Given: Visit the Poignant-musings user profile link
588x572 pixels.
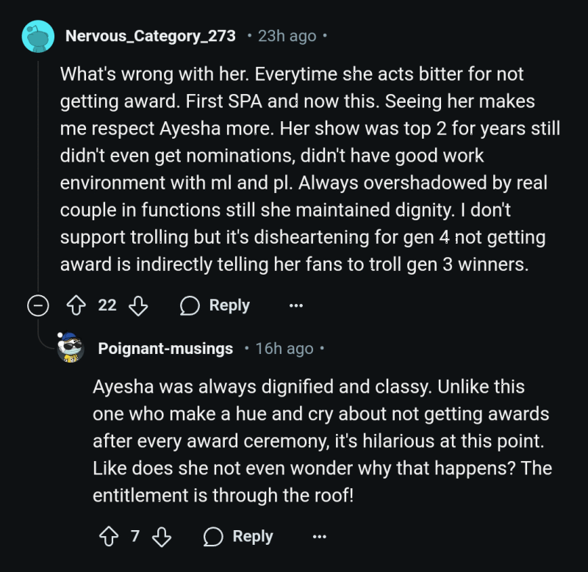Looking at the screenshot, I should 165,349.
